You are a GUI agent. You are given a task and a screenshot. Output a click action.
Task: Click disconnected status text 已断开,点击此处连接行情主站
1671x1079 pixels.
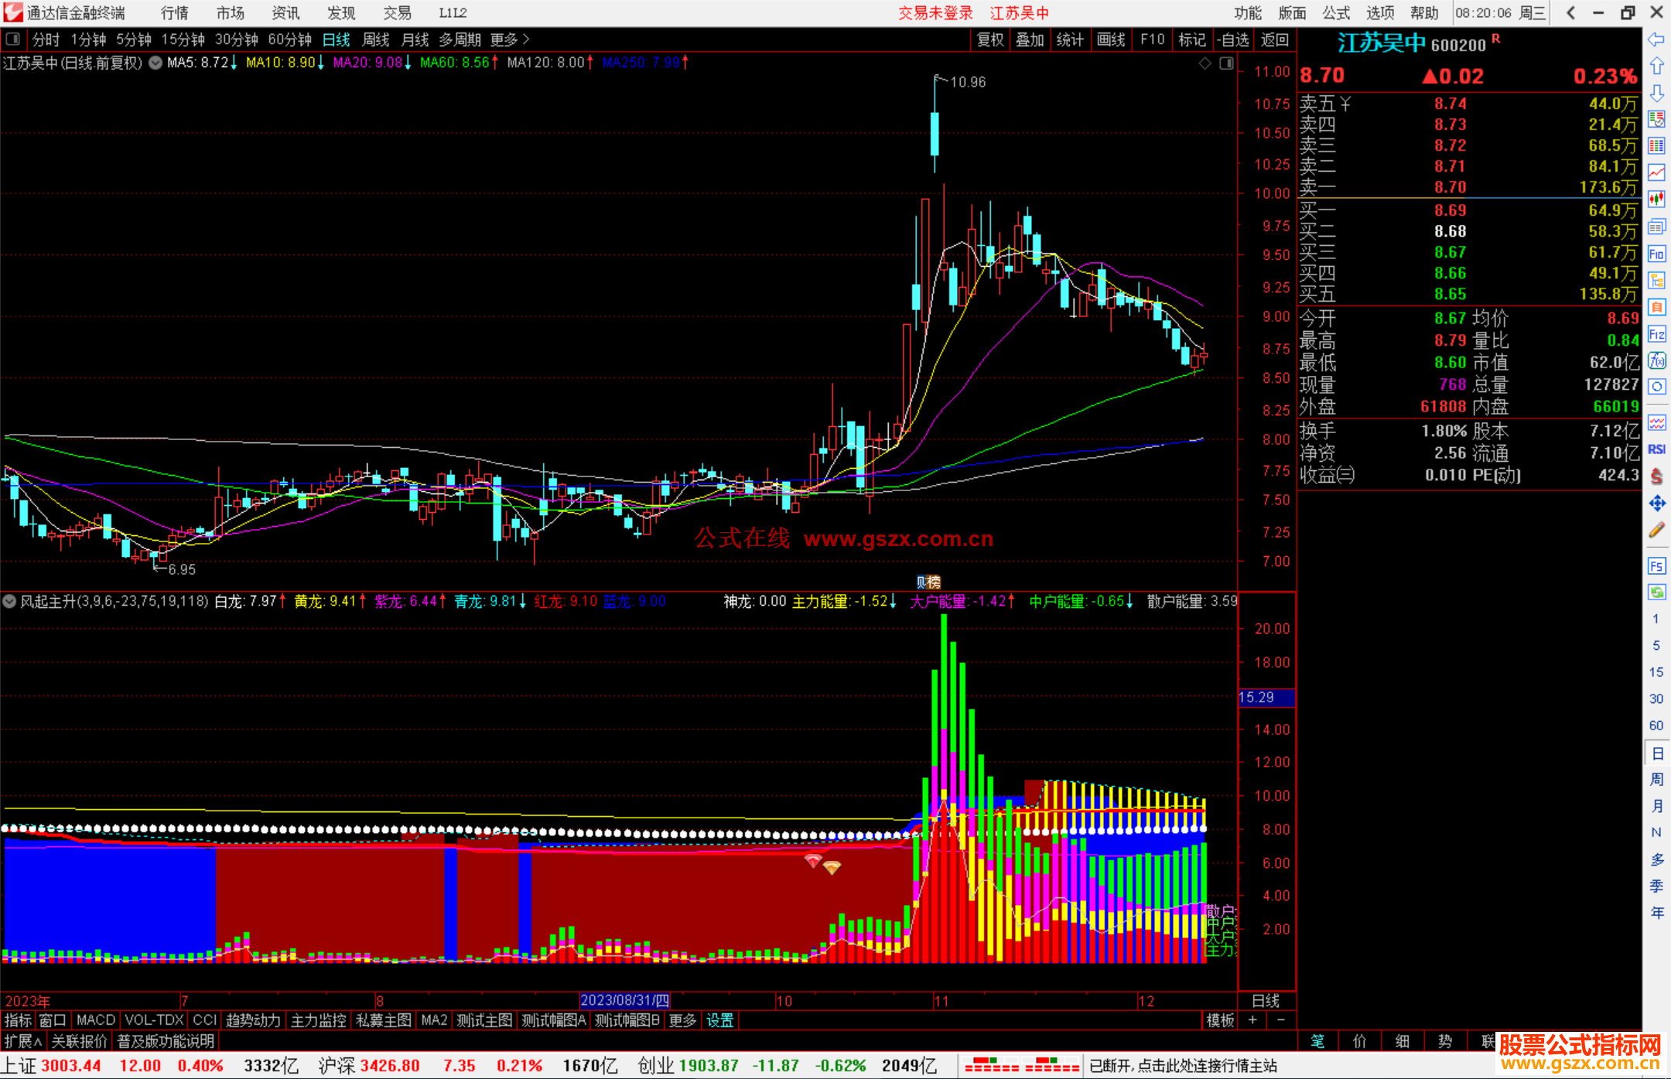(1183, 1066)
